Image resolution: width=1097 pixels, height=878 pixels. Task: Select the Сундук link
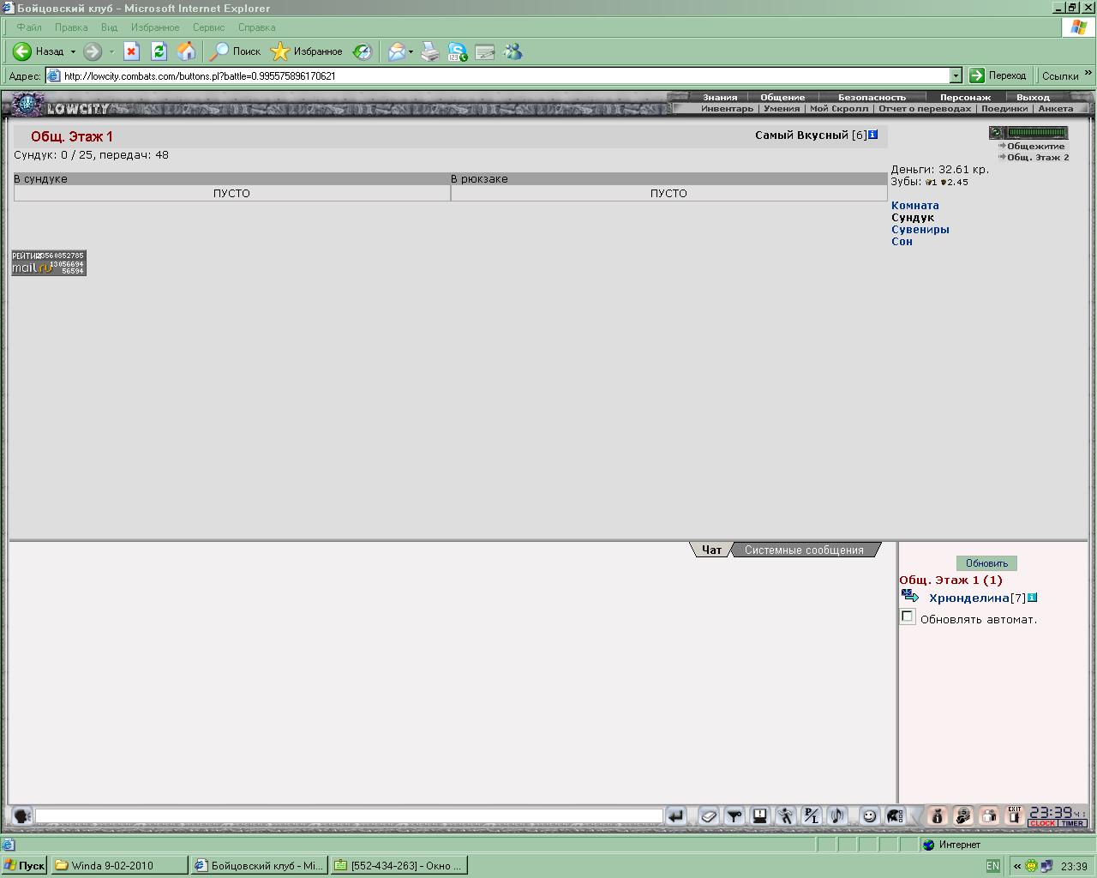tap(913, 218)
